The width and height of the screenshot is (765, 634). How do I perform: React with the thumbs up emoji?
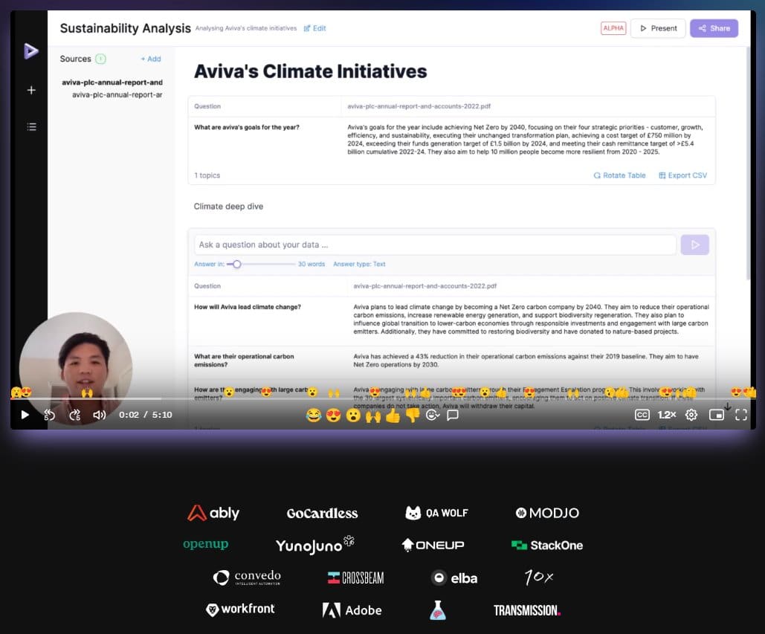click(x=393, y=415)
